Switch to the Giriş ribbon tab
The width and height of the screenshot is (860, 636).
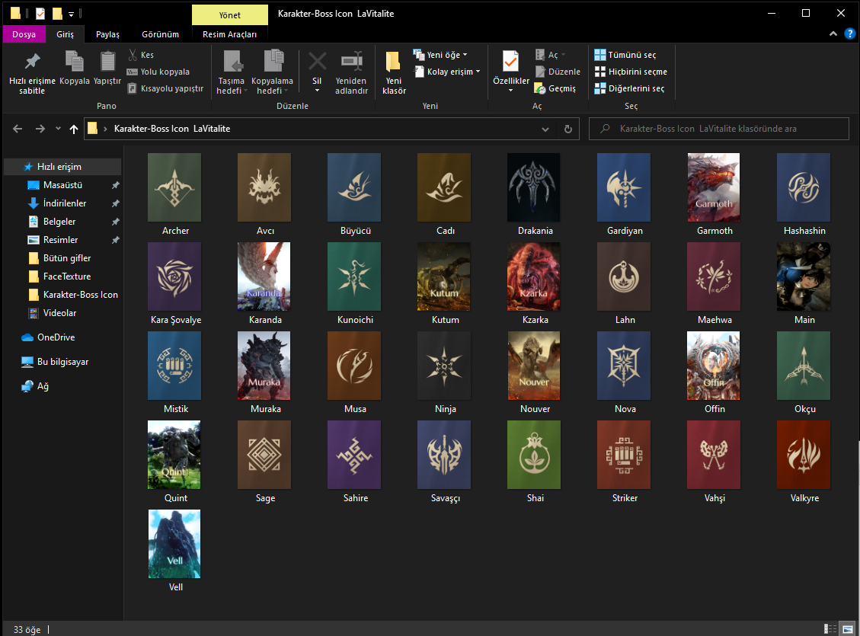pyautogui.click(x=65, y=34)
